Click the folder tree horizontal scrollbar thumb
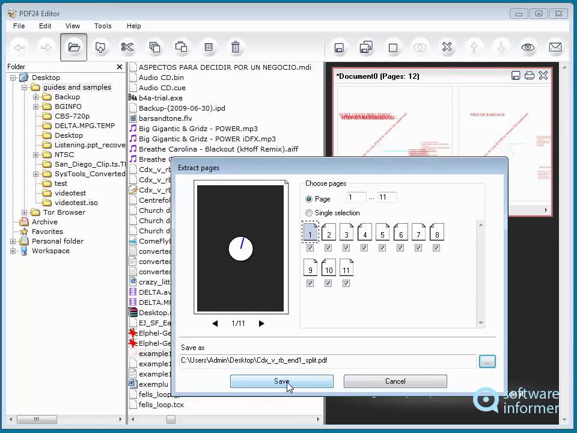The image size is (577, 433). tap(37, 419)
